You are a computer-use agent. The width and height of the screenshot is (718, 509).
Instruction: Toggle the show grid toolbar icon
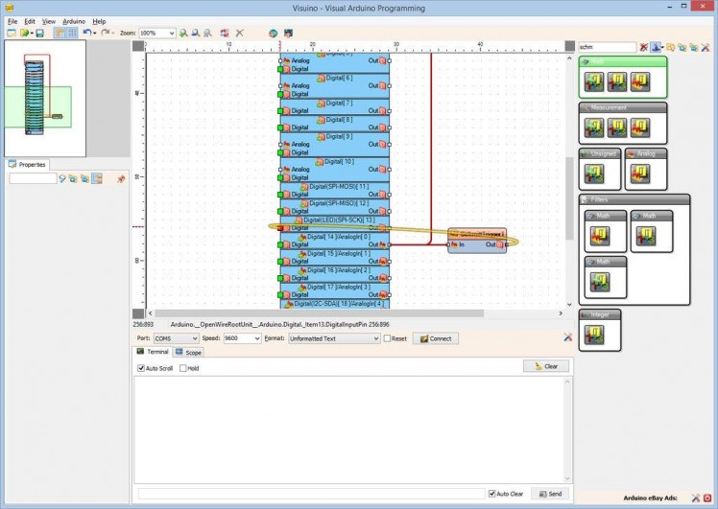coord(72,33)
